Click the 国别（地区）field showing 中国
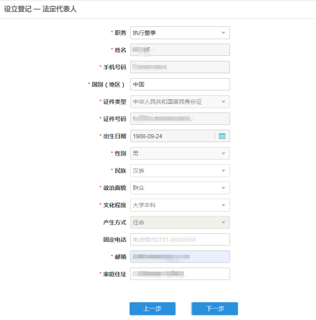This screenshot has width=316, height=320. [x=180, y=84]
